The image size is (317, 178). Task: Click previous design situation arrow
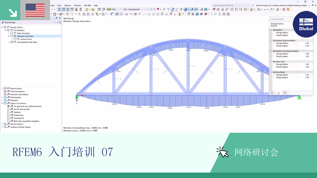pos(151,9)
